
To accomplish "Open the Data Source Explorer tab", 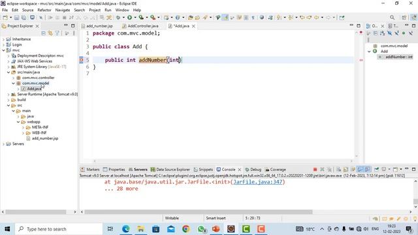I will (x=170, y=170).
